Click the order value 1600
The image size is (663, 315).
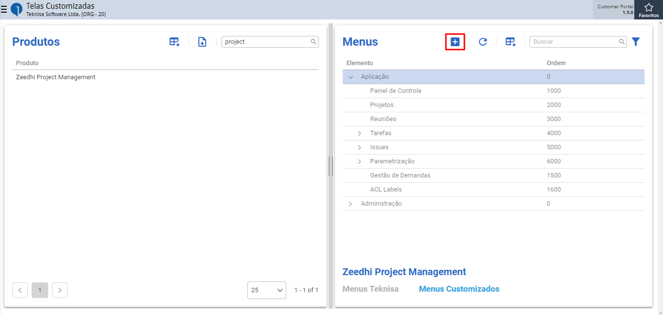click(x=554, y=190)
